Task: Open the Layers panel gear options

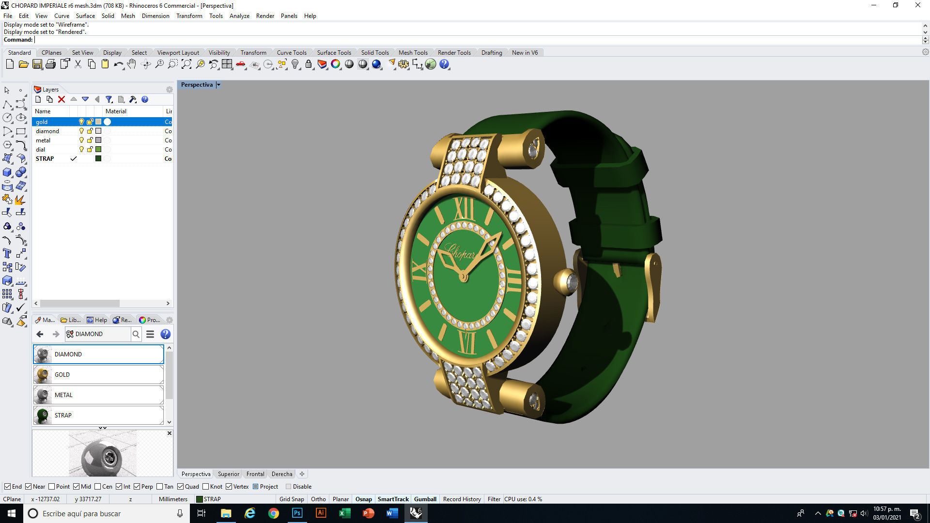Action: tap(169, 90)
